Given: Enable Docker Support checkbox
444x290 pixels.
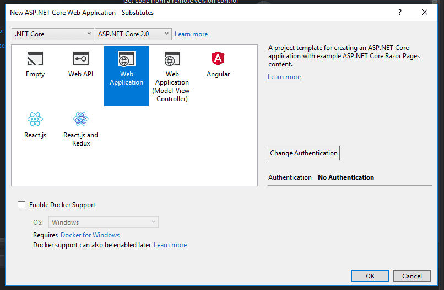Looking at the screenshot, I should point(21,205).
